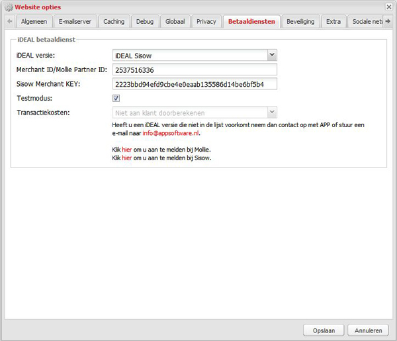Click the Website opties window title
397x341 pixels.
[38, 7]
